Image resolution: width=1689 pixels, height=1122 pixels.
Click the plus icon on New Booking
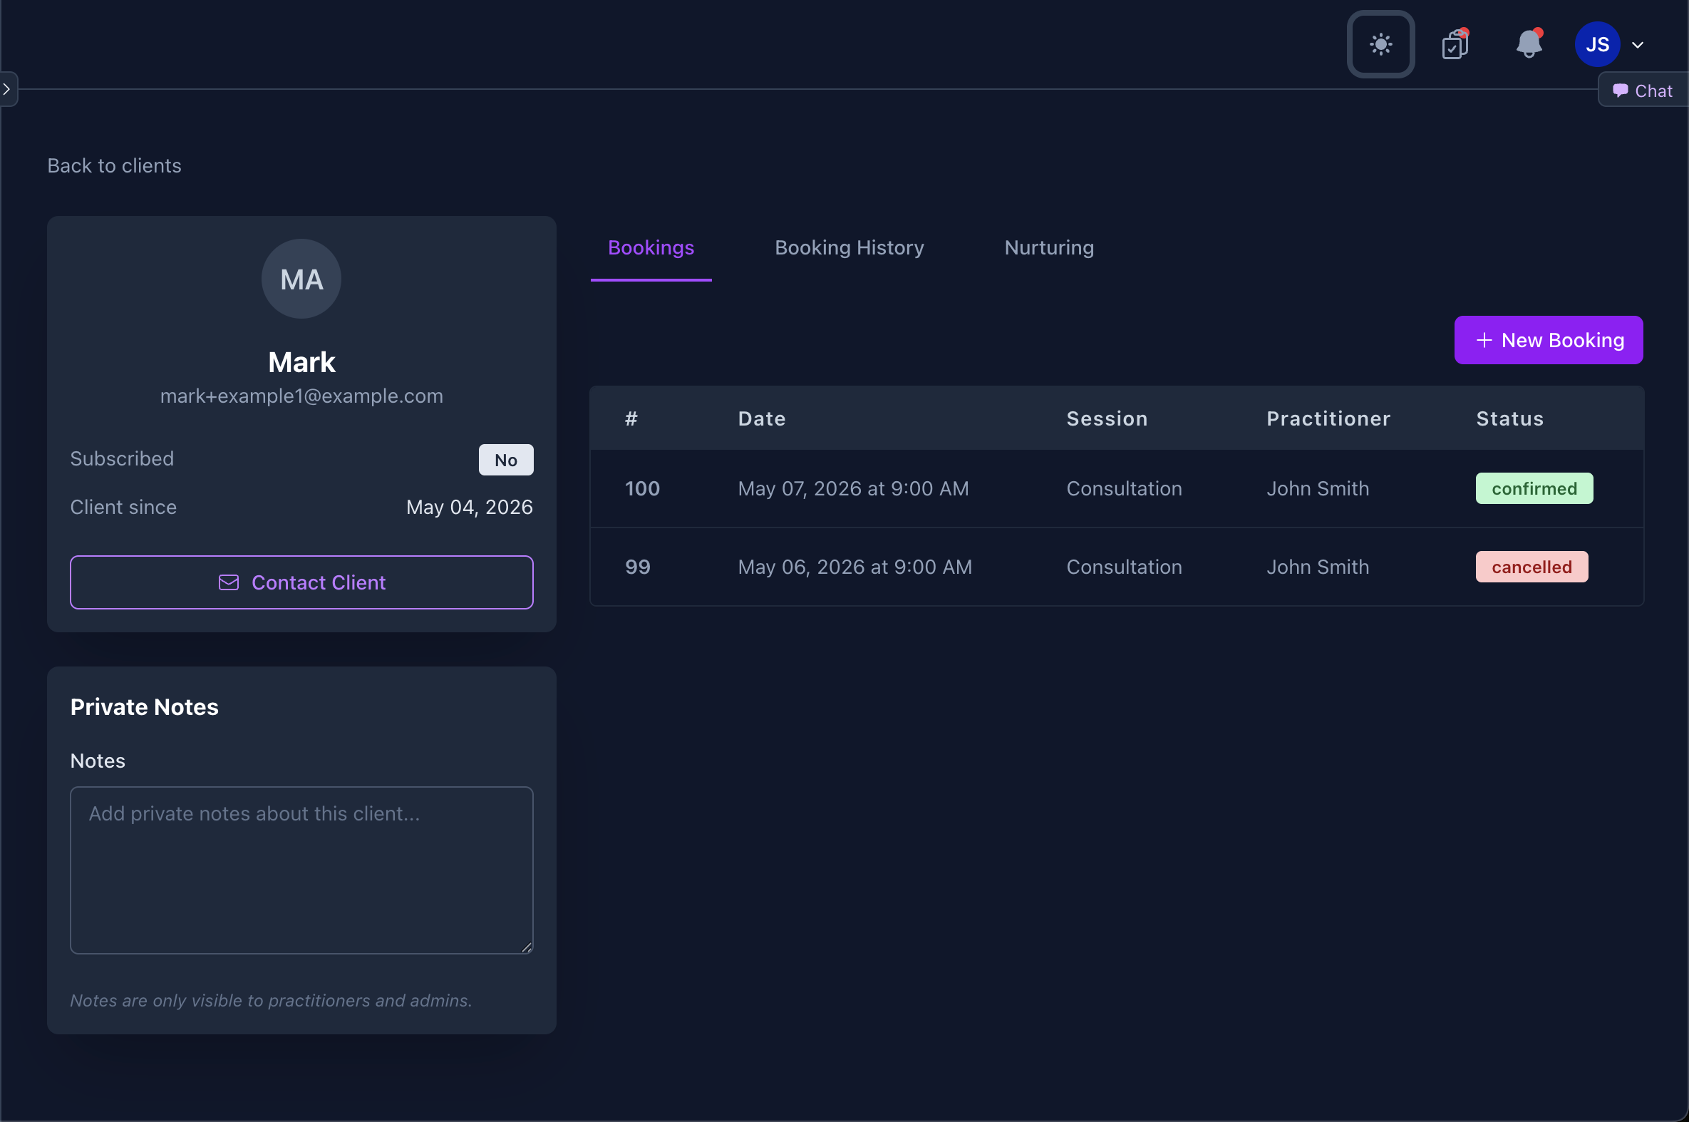[x=1484, y=341]
